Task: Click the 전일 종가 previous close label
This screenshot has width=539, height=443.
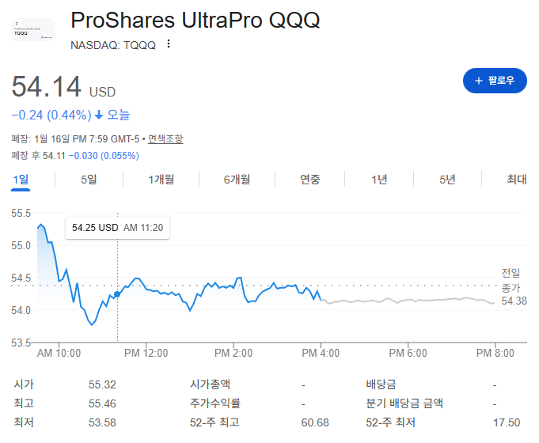Action: (512, 279)
